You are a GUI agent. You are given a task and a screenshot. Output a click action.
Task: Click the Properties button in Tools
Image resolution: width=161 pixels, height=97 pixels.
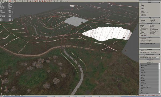[143, 22]
